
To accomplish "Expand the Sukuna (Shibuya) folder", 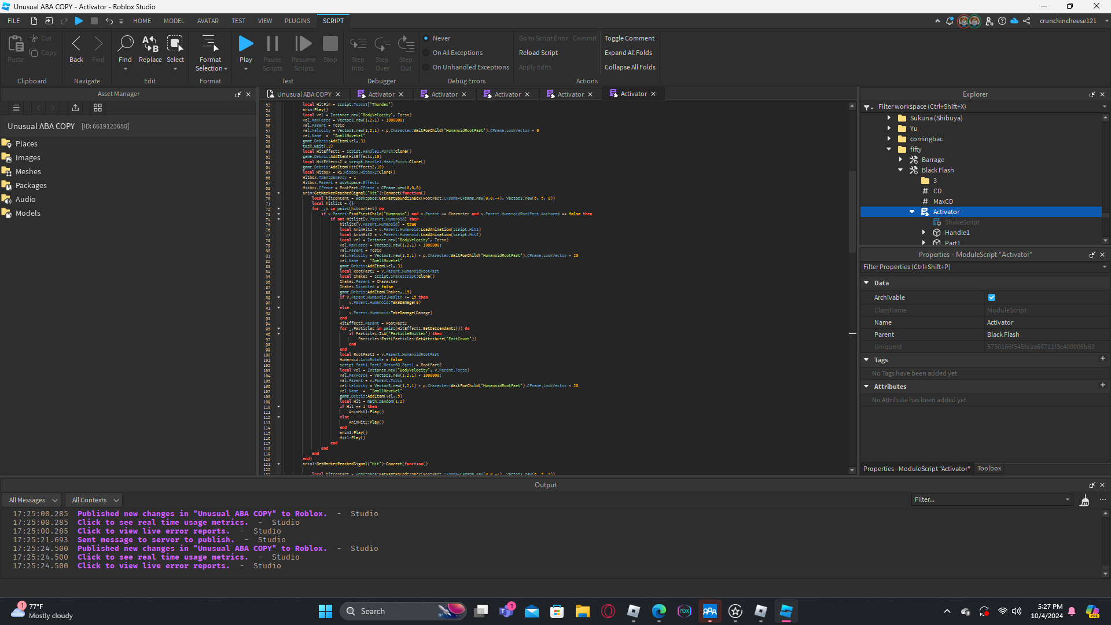I will tap(889, 118).
